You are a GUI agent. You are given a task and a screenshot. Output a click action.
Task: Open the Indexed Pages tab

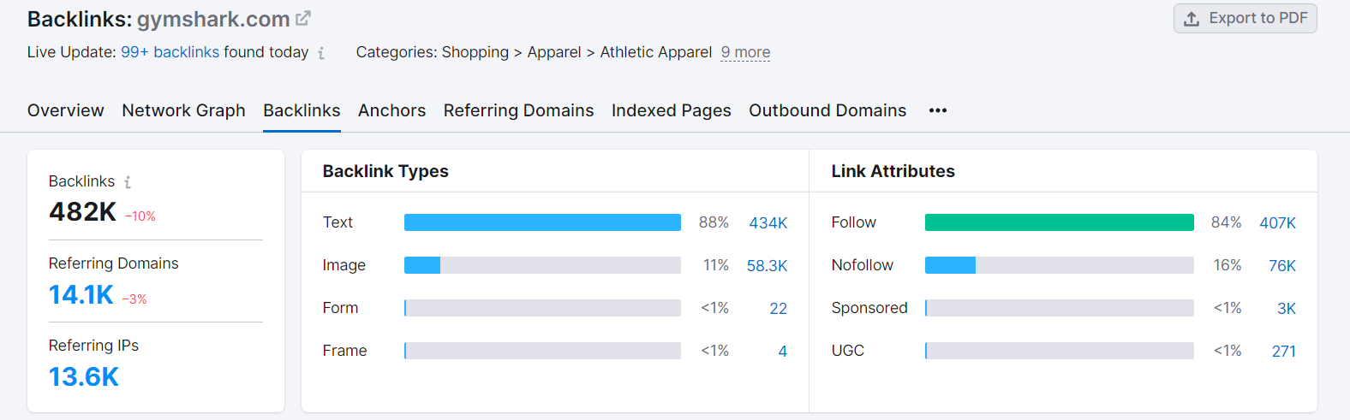click(x=671, y=110)
